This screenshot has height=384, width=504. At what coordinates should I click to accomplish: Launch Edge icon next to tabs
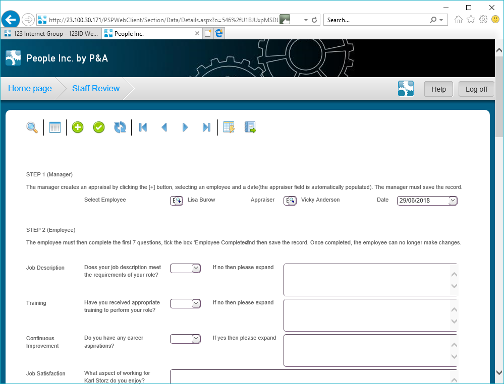[219, 33]
